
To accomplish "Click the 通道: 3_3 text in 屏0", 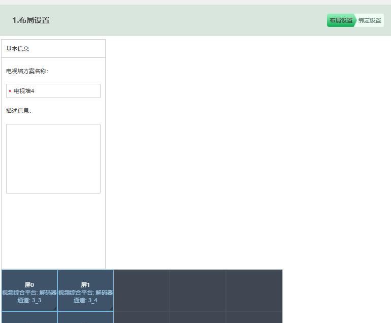I will pos(29,300).
